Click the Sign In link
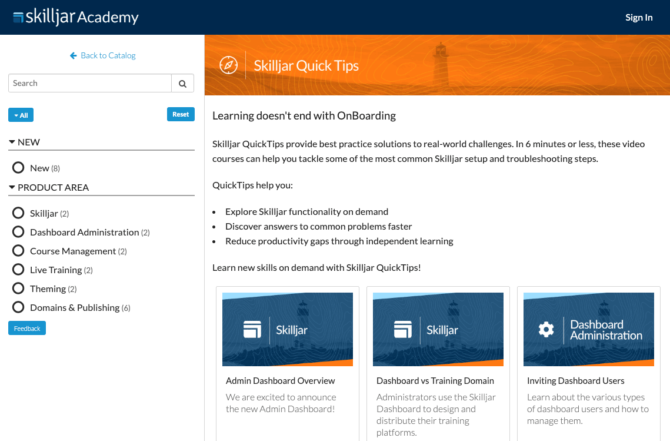 click(x=639, y=17)
